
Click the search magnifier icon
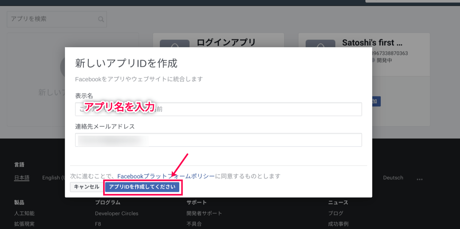[x=101, y=19]
